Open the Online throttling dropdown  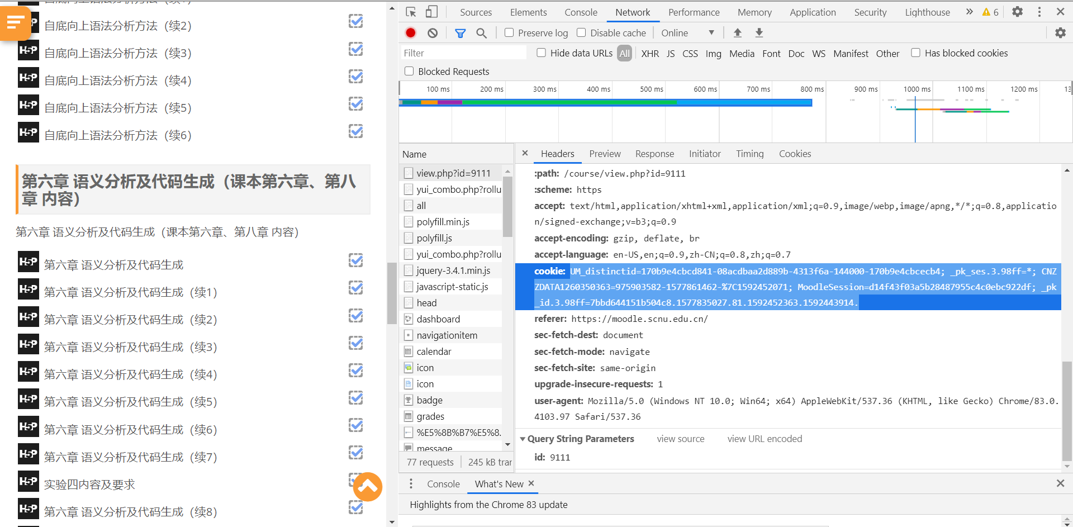(687, 33)
